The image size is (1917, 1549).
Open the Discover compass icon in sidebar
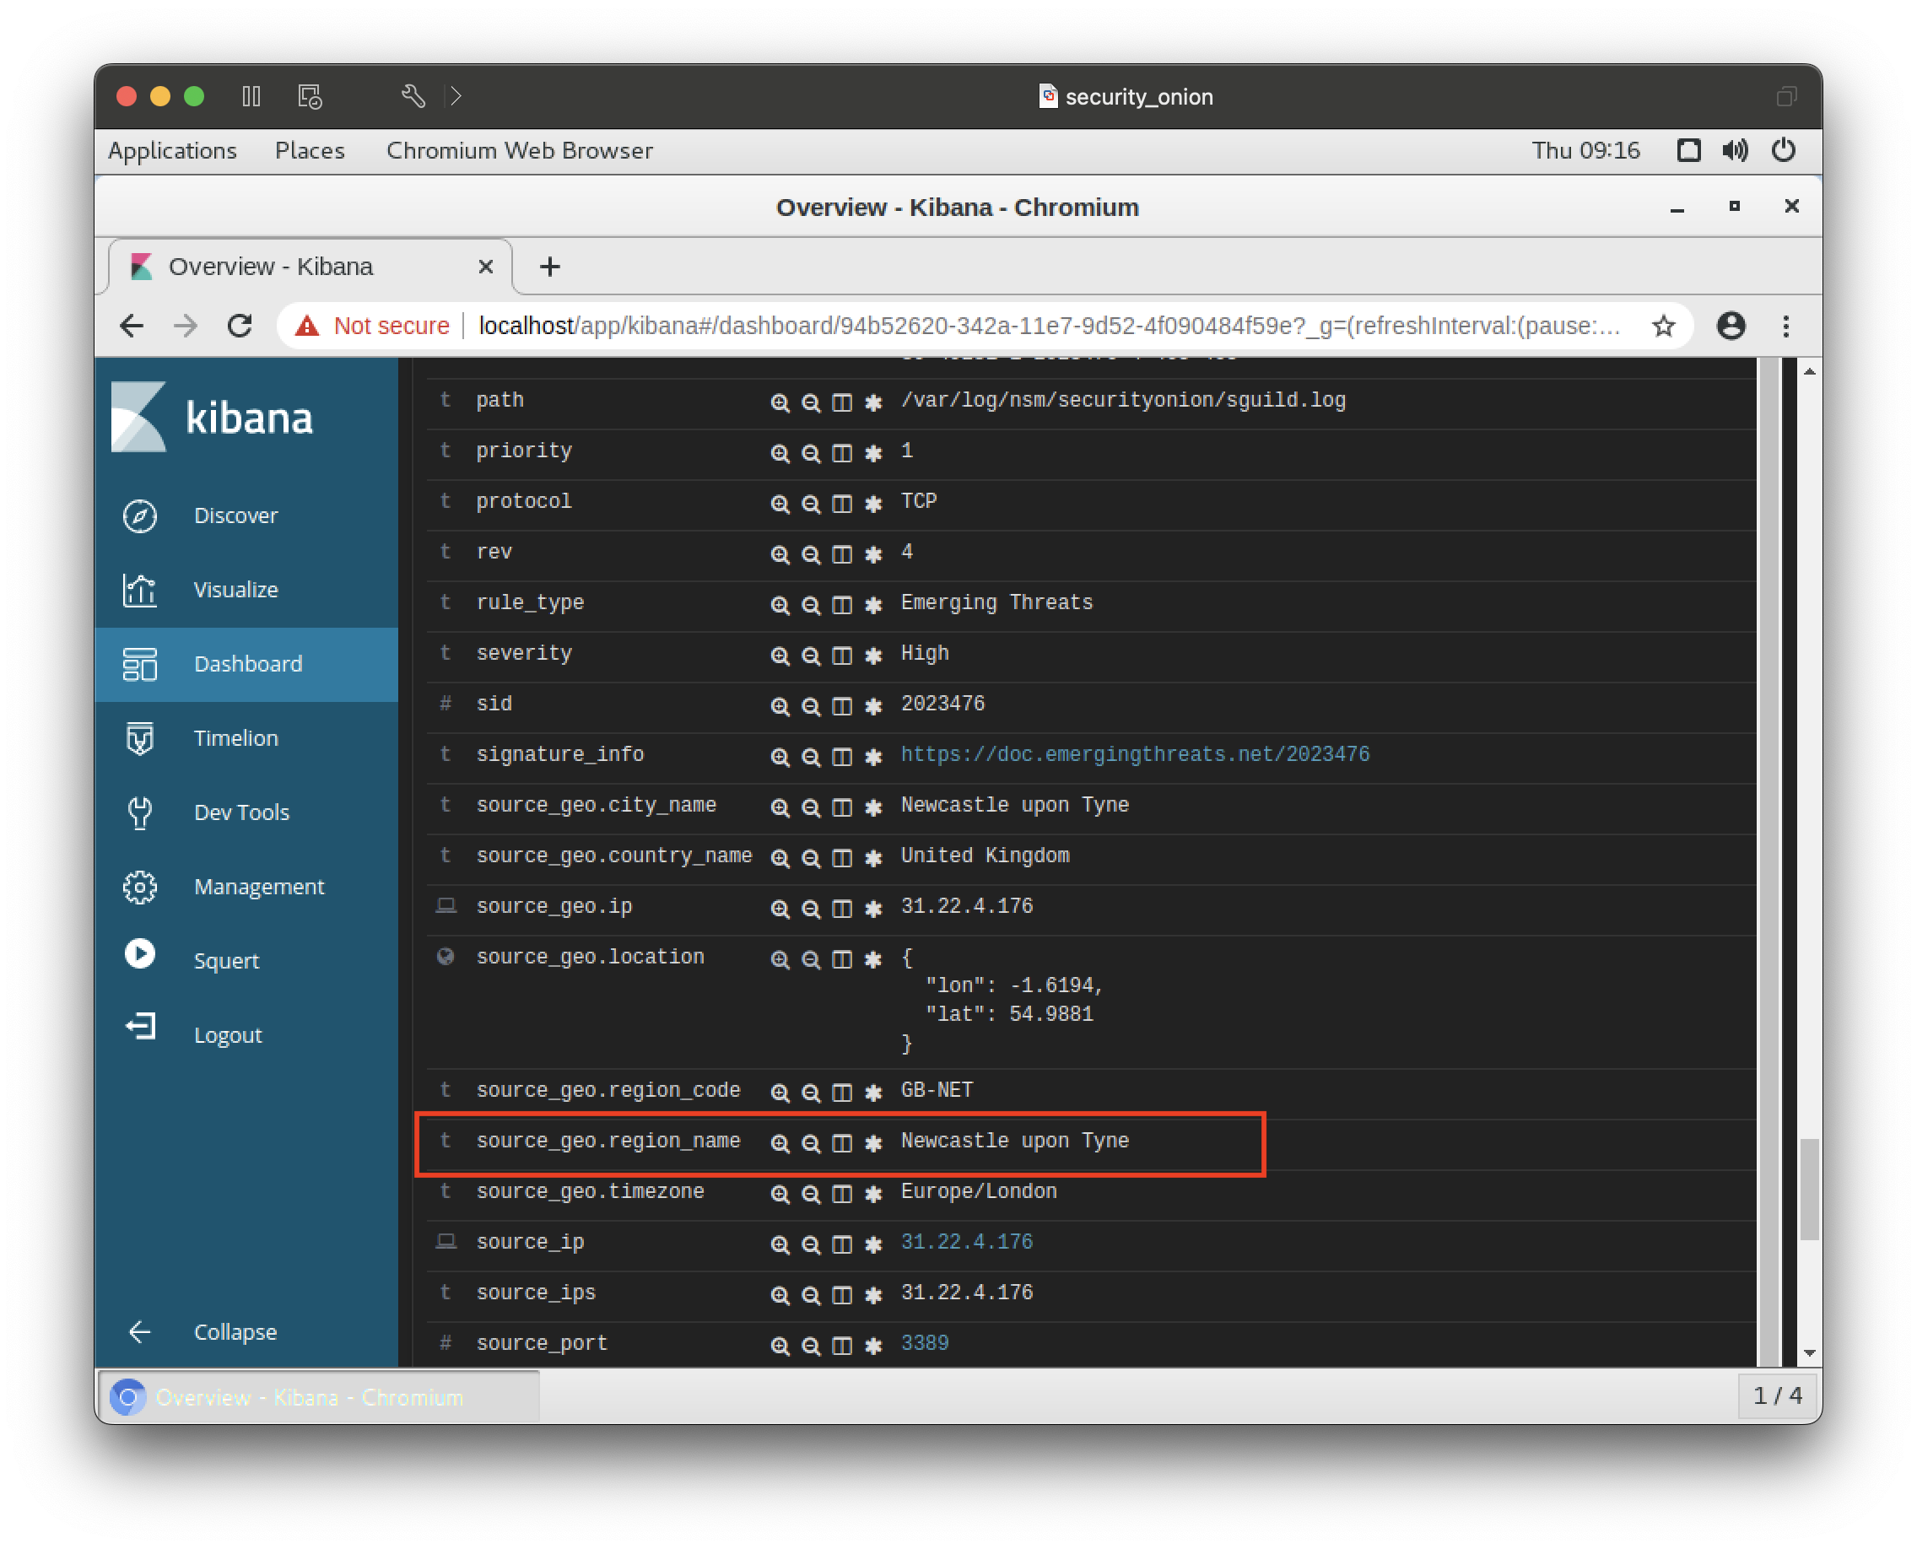pyautogui.click(x=139, y=515)
